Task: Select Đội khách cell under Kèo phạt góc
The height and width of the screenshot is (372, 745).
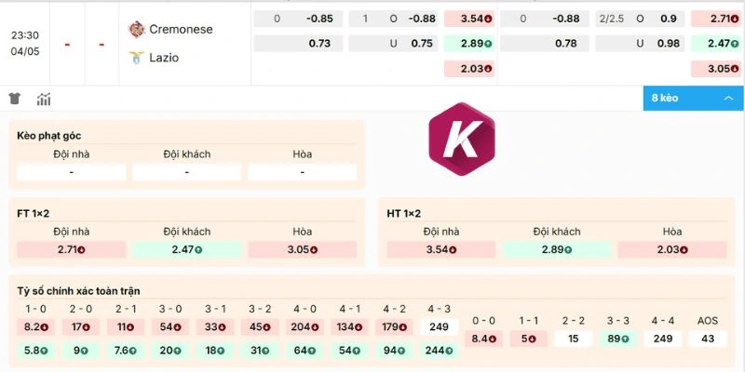Action: (x=187, y=172)
